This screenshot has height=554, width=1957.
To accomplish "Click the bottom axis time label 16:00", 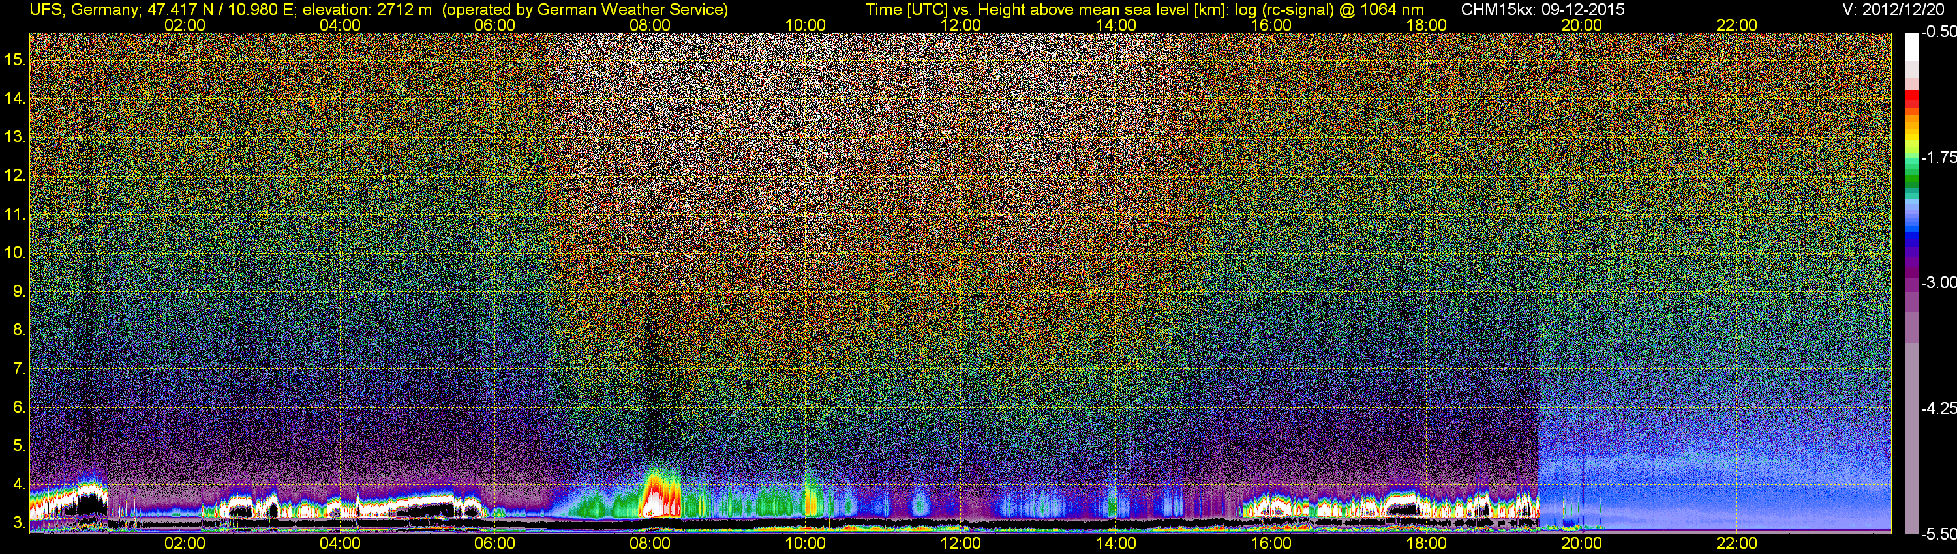I will (x=1271, y=544).
